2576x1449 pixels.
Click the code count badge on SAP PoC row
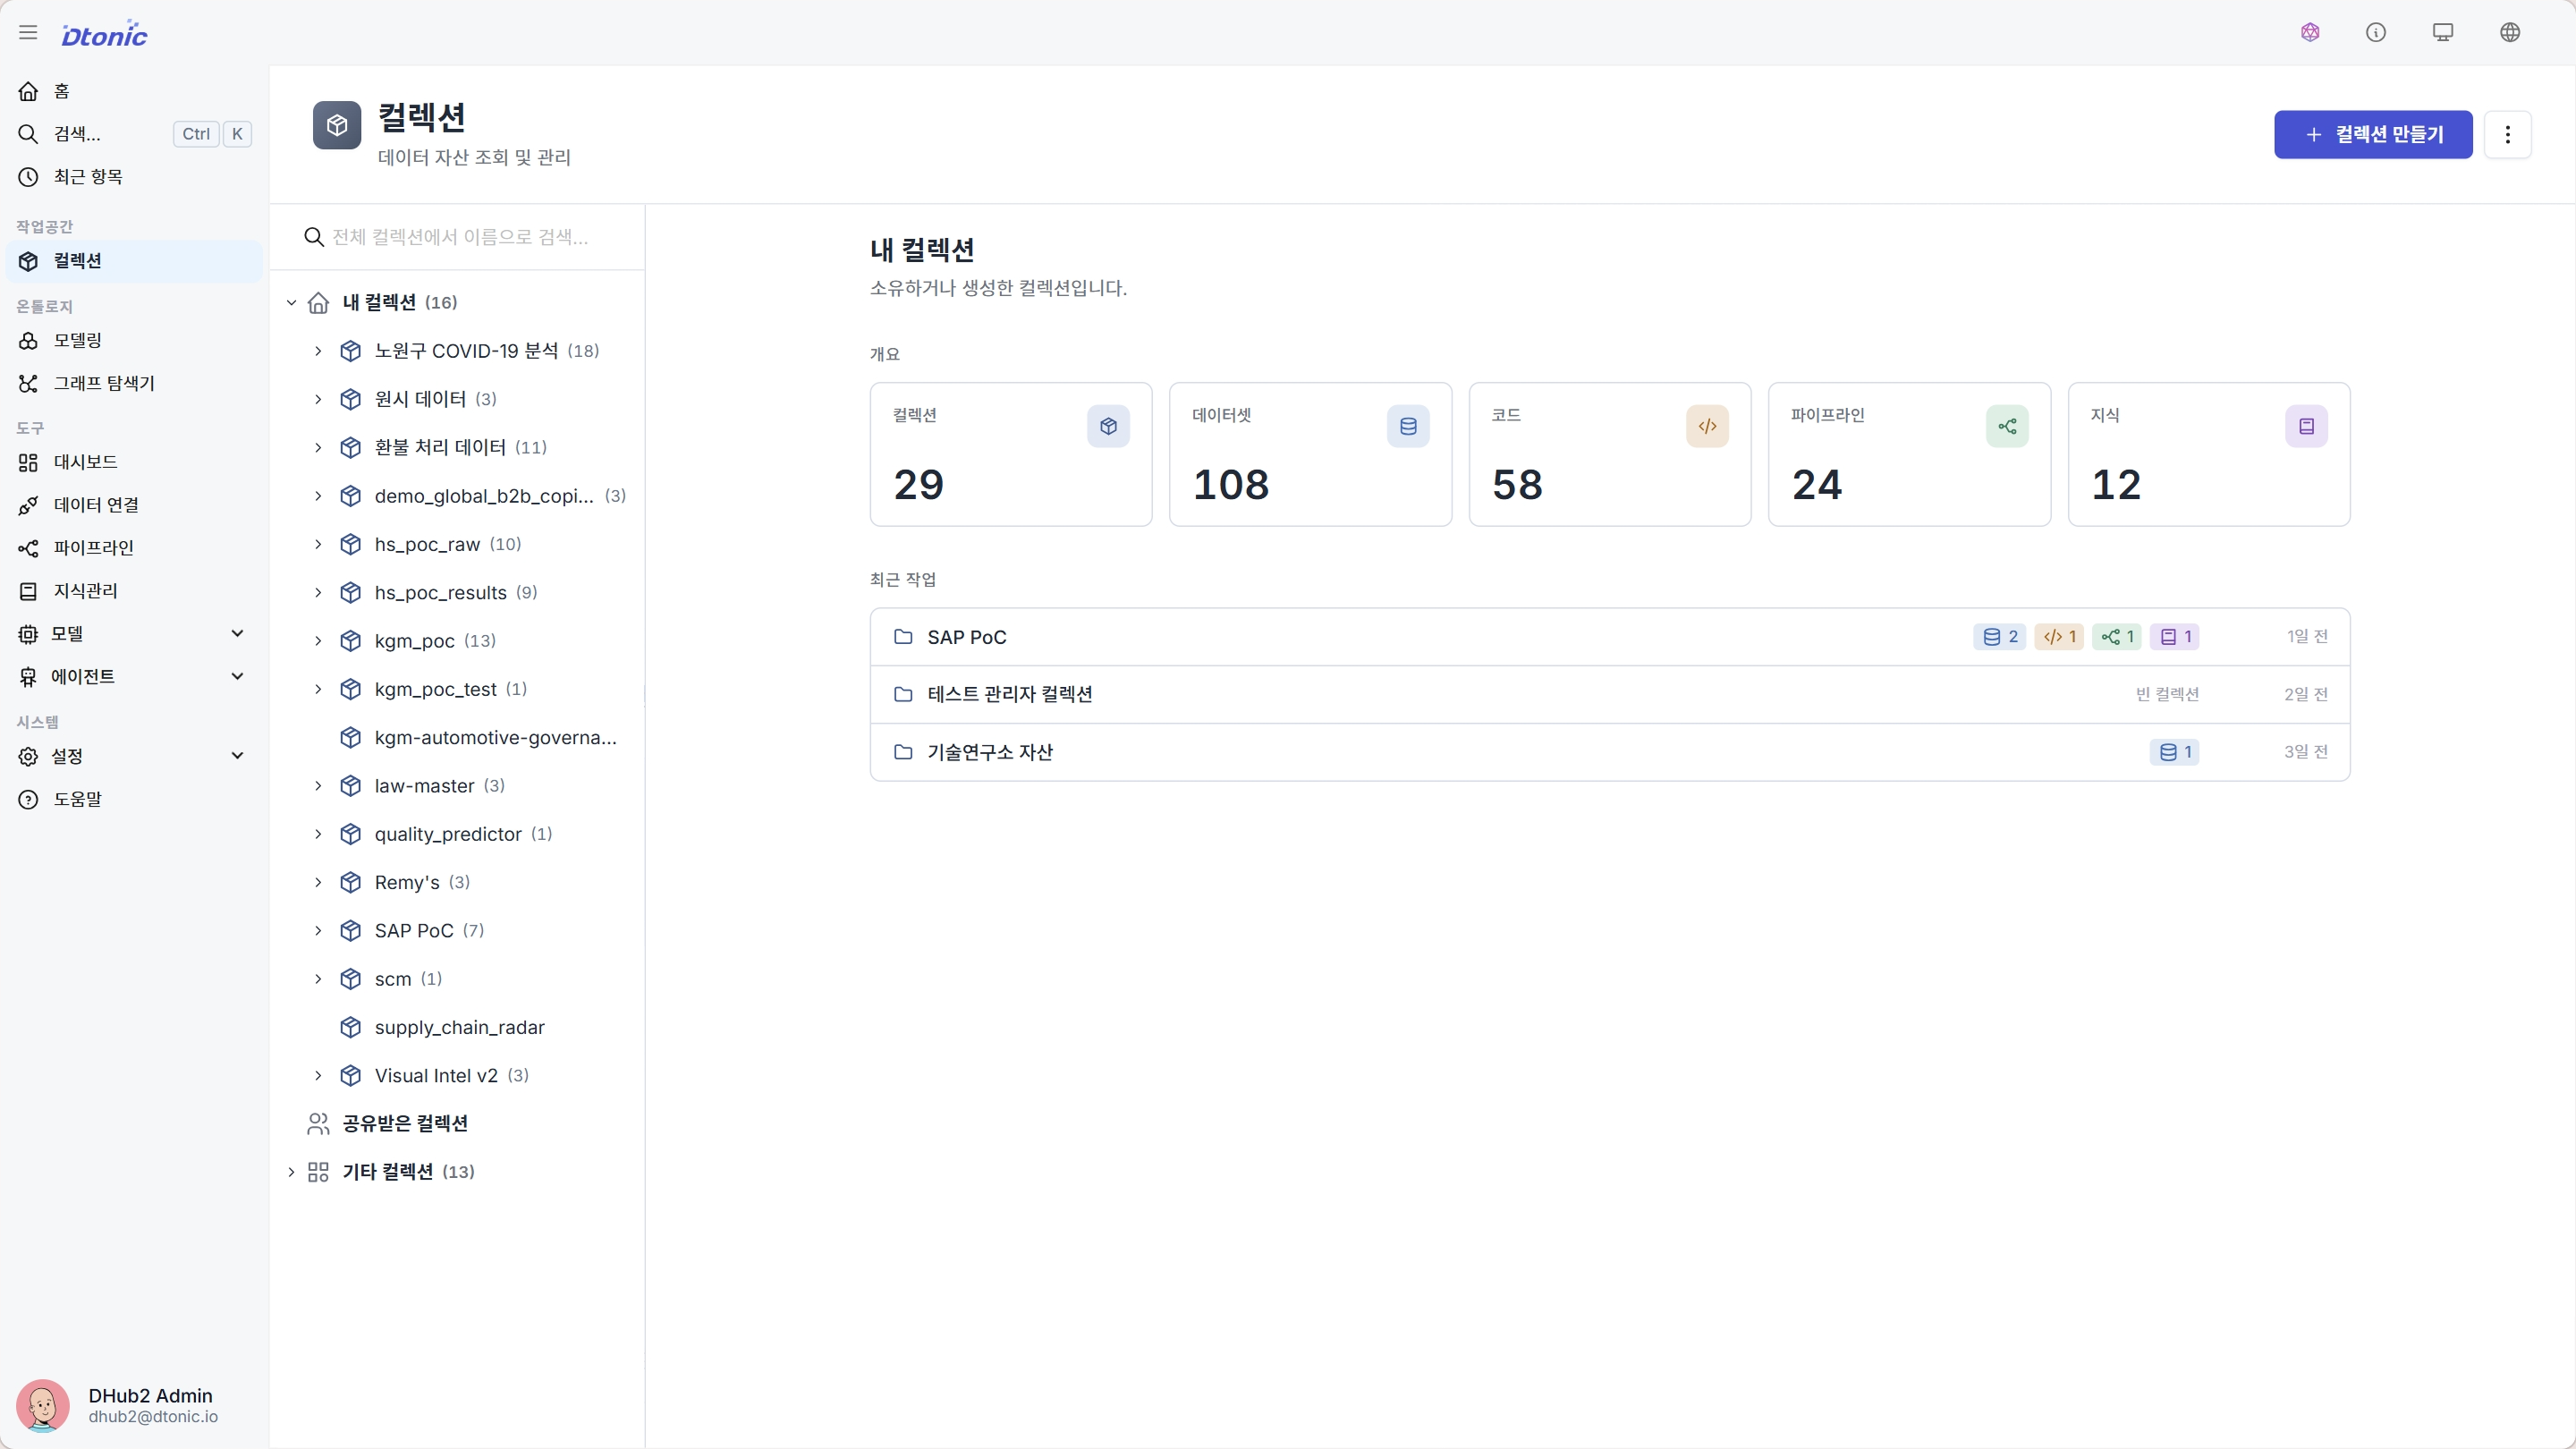click(x=2059, y=637)
